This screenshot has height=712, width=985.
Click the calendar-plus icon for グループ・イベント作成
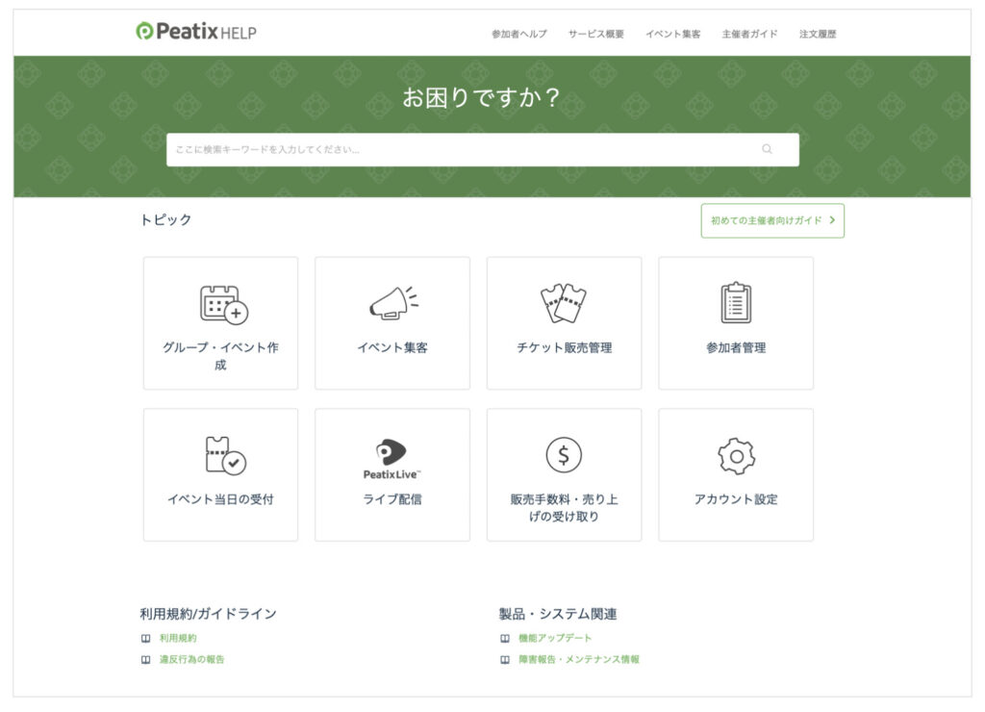click(x=223, y=304)
